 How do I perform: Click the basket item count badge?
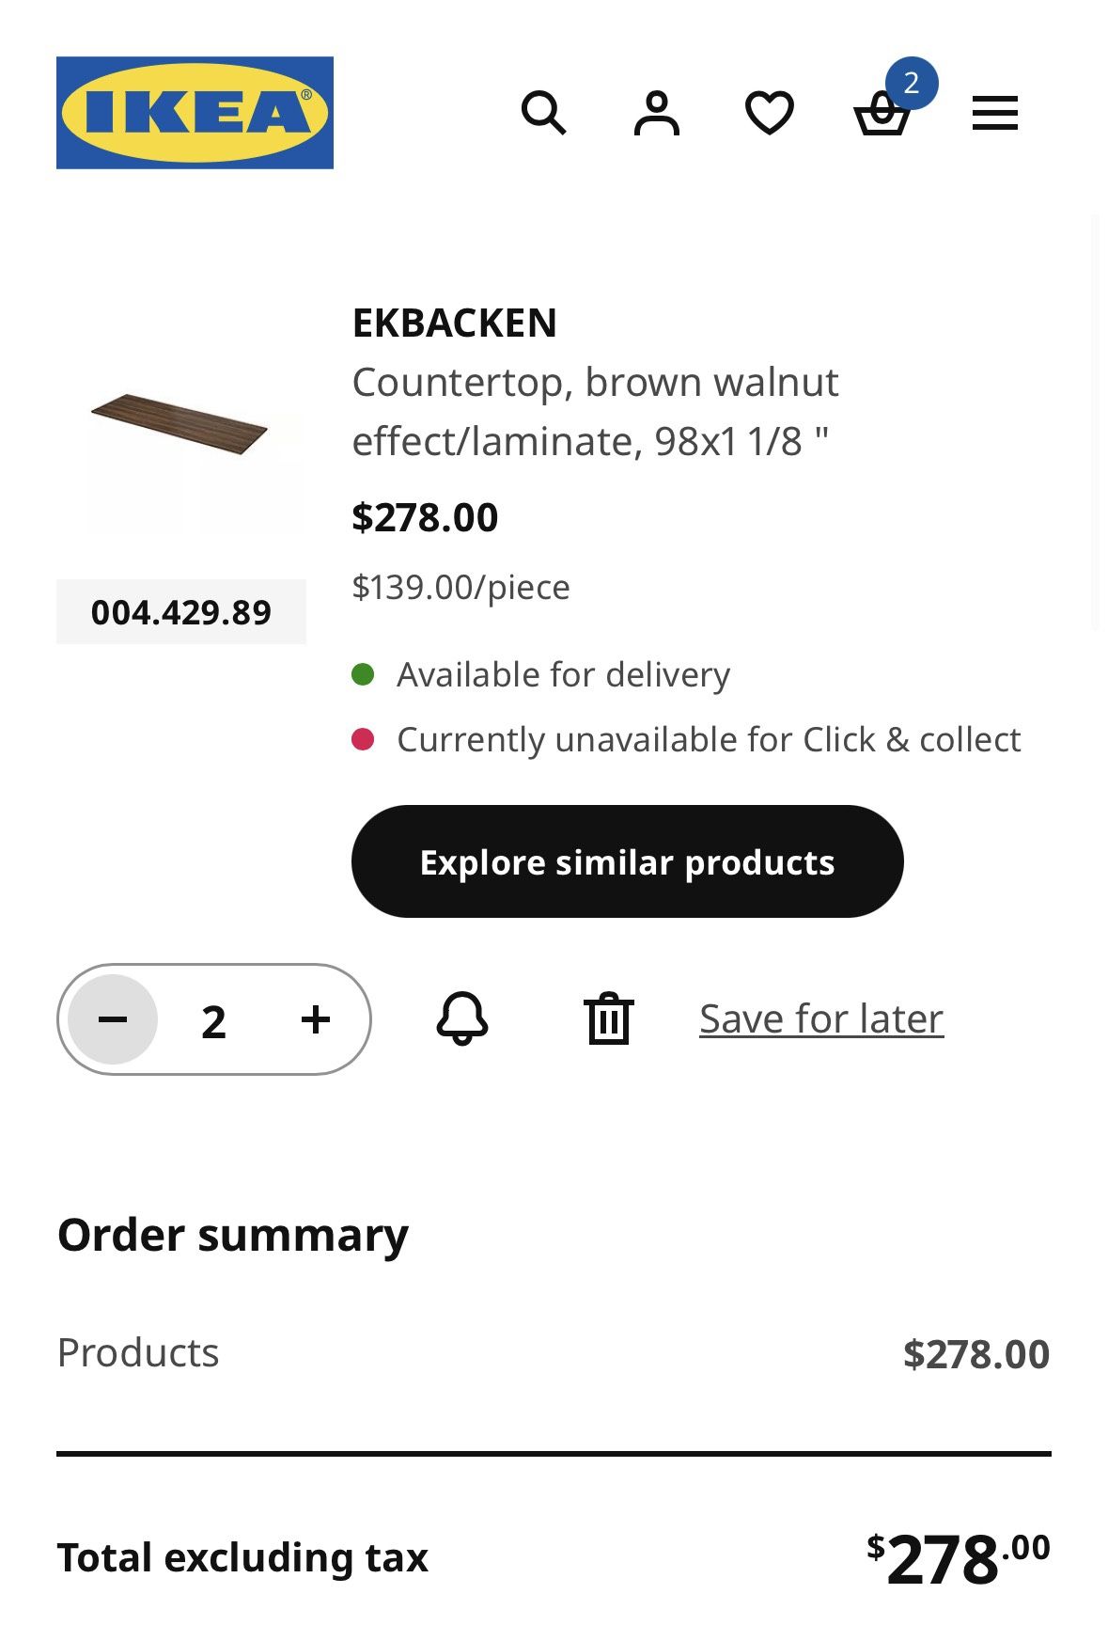click(x=911, y=84)
